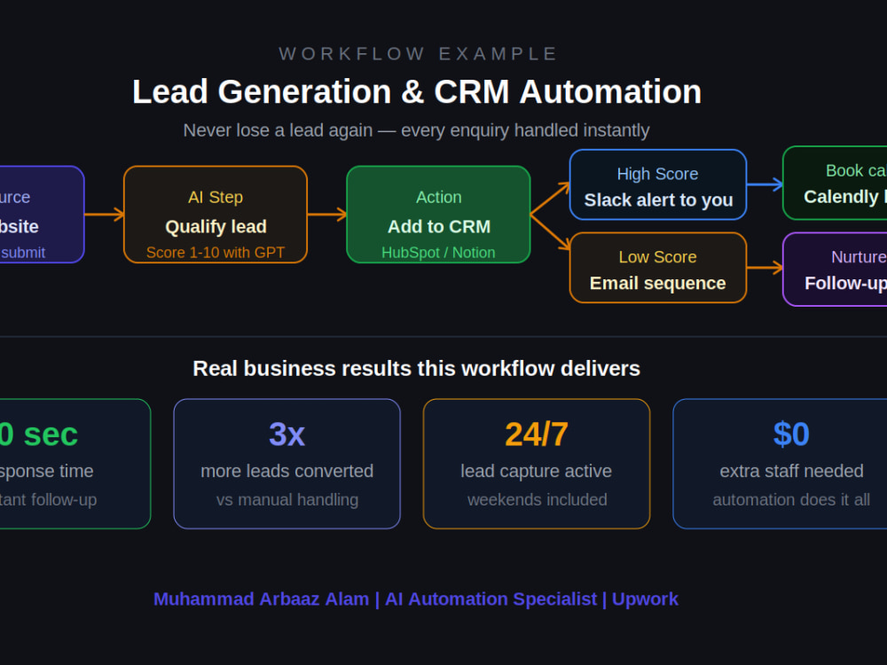
Task: Open the Action 'Add to CRM' node
Action: 438,215
